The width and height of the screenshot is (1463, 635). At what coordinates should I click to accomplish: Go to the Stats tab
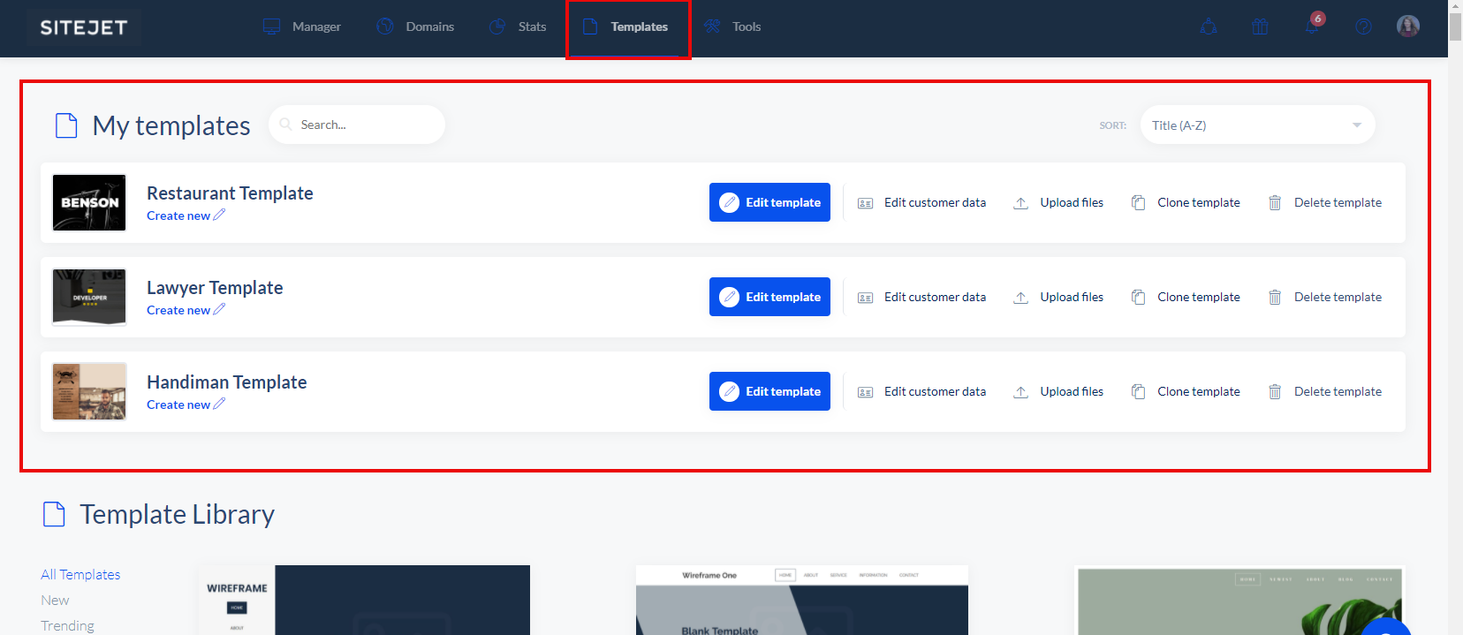click(x=519, y=26)
